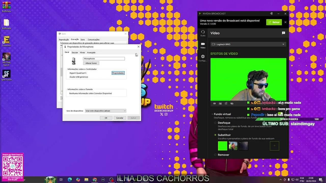This screenshot has height=183, width=326.
Task: Open the BotRoleta folder desktop icon
Action: coord(6,24)
